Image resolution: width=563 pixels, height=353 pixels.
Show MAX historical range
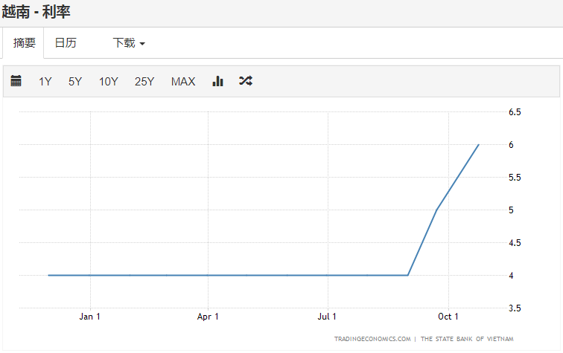click(183, 81)
